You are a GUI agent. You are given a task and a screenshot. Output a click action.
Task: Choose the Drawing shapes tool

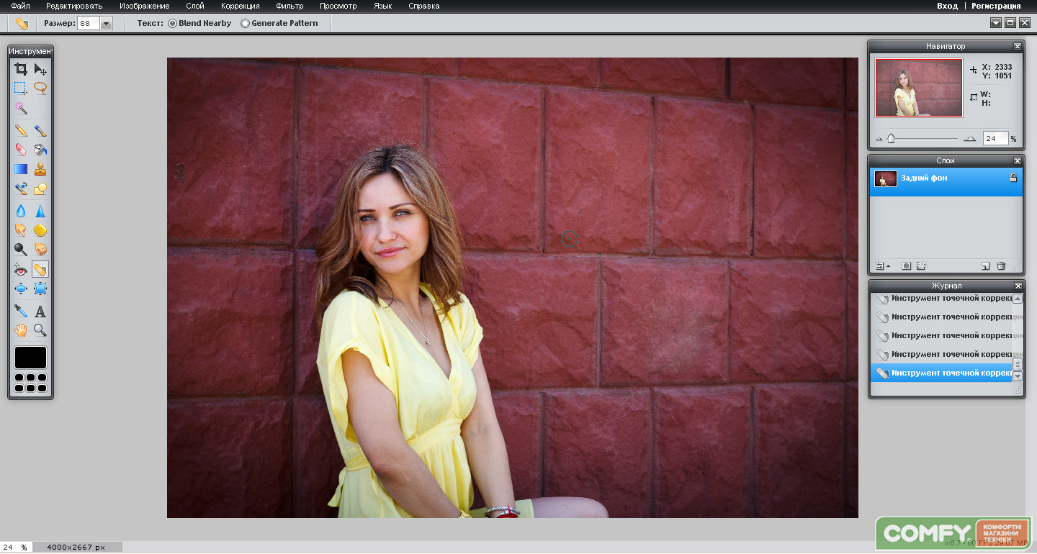tap(40, 189)
